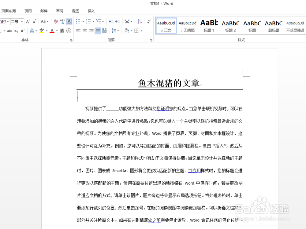This screenshot has width=306, height=229.
Task: Toggle the Character Border button
Action: tap(69, 21)
